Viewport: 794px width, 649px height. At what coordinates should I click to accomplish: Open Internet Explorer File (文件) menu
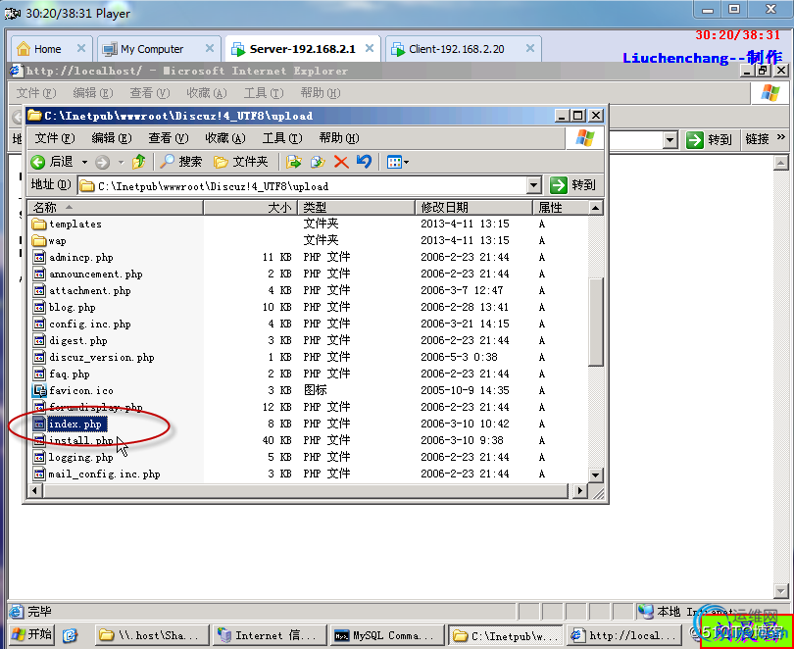pyautogui.click(x=36, y=93)
